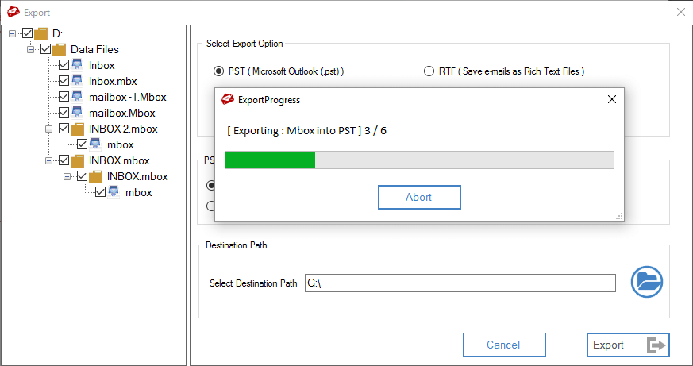Select the 'INBOX 2.mbox' tree label
The height and width of the screenshot is (366, 693).
(x=123, y=129)
